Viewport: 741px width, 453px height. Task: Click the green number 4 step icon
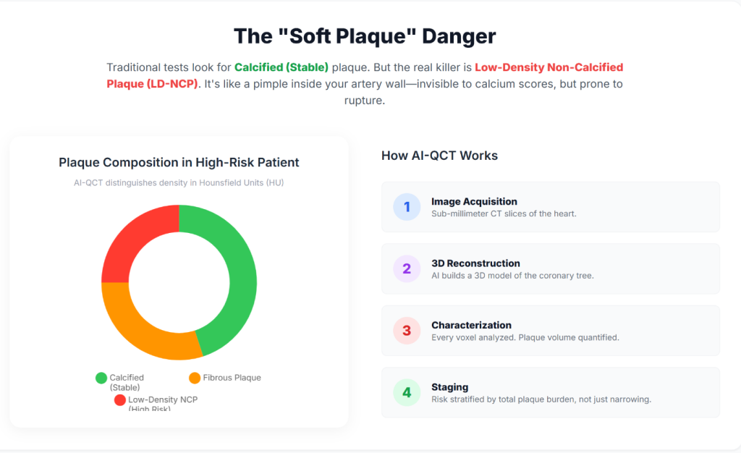click(407, 393)
